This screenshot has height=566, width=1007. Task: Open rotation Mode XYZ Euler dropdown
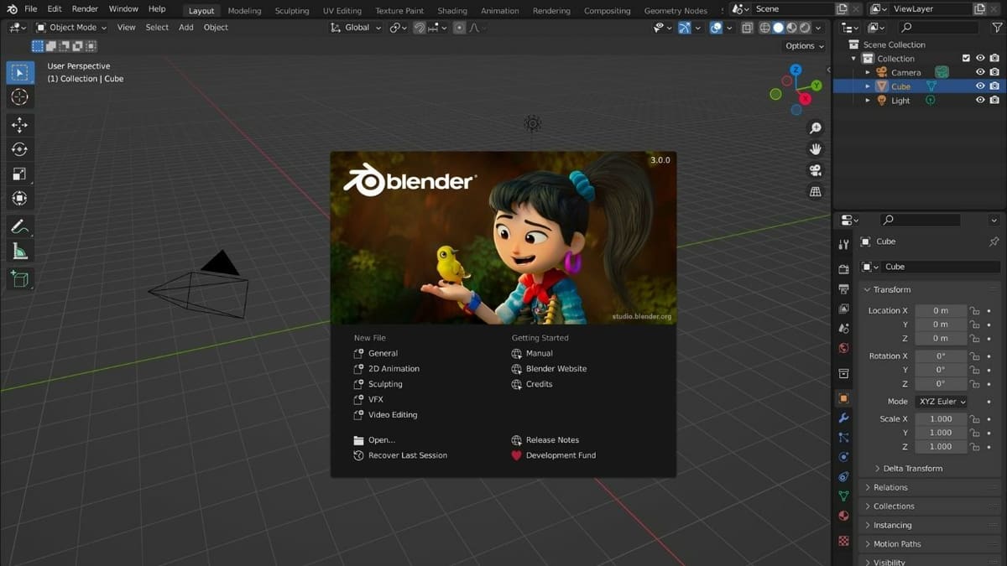coord(941,402)
